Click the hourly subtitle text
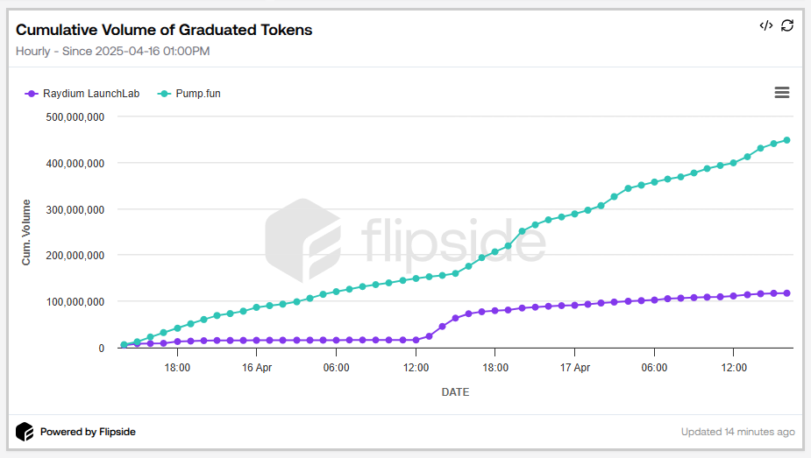 coord(112,51)
